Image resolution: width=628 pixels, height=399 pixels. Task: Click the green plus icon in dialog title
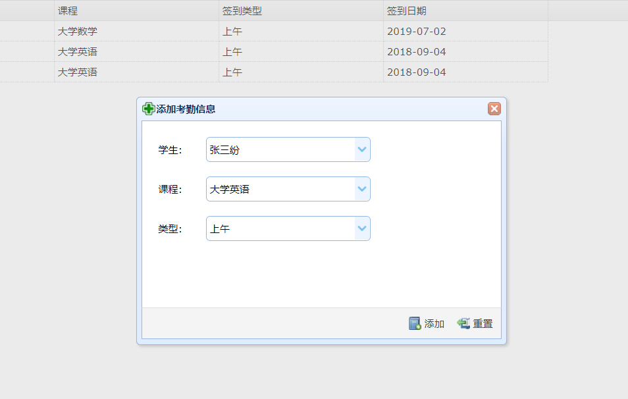[149, 109]
